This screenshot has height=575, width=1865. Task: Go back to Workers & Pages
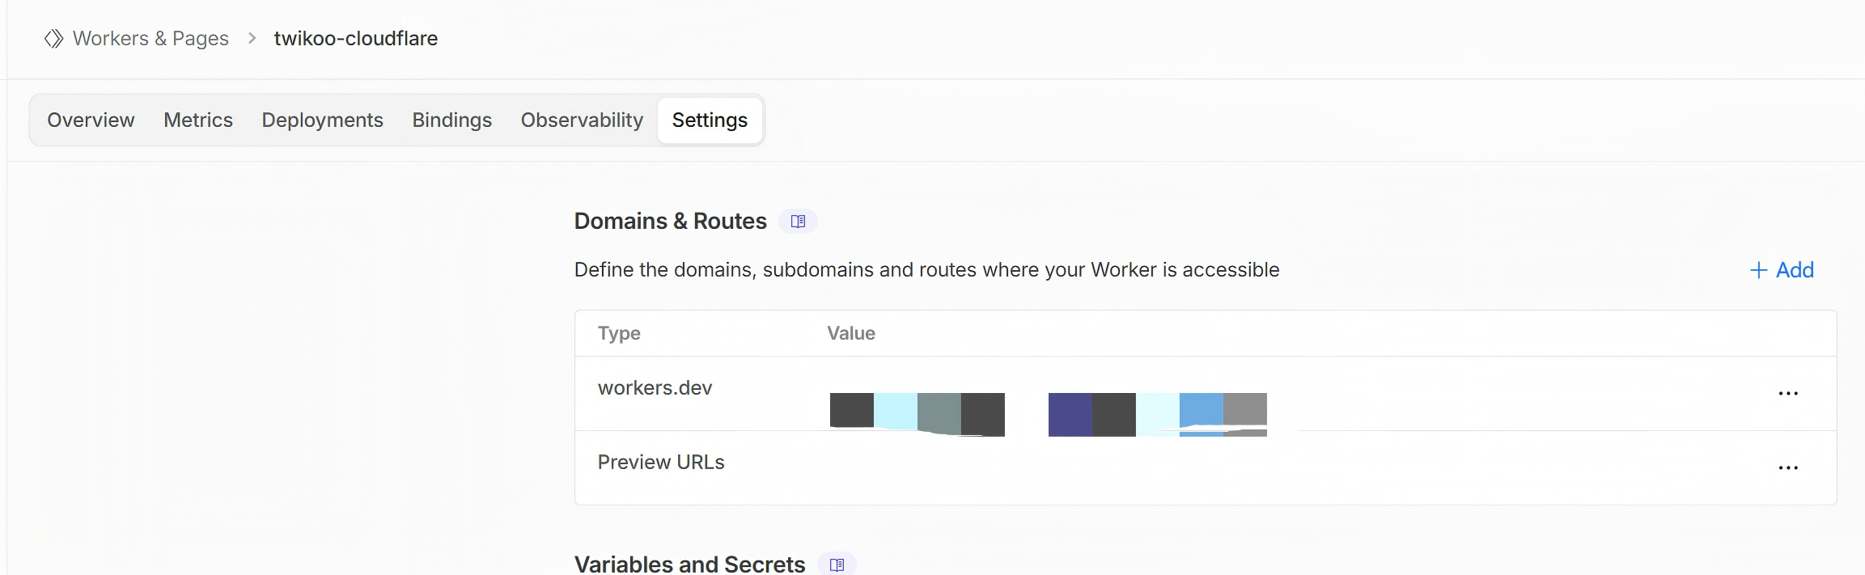[150, 39]
